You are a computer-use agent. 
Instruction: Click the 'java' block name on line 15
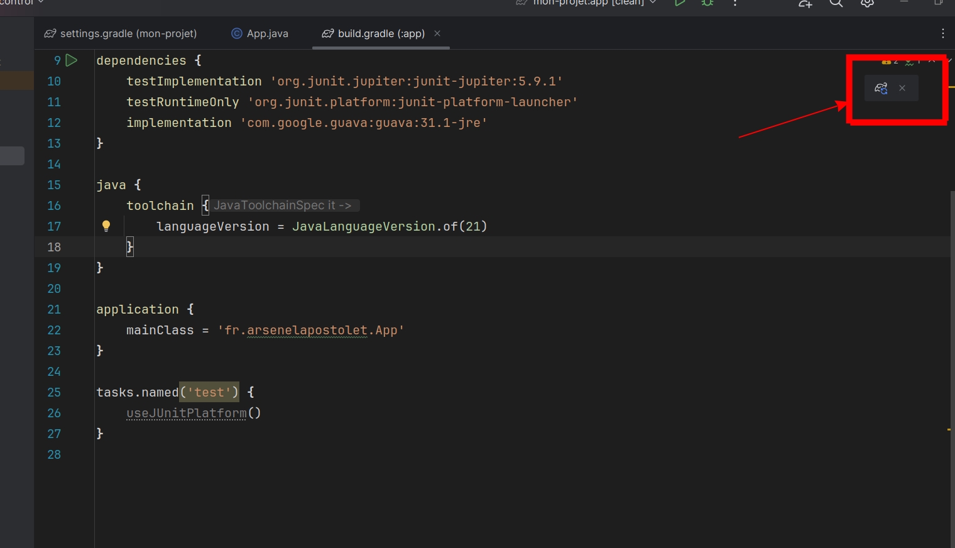111,185
